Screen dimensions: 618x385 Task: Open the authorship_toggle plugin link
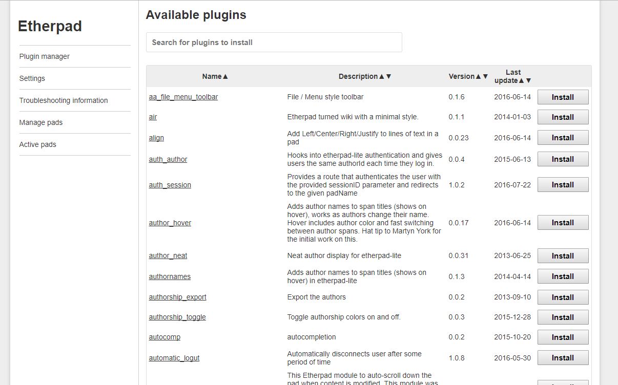(x=177, y=317)
